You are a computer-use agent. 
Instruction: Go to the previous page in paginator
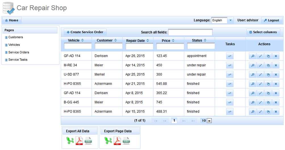pos(164,121)
